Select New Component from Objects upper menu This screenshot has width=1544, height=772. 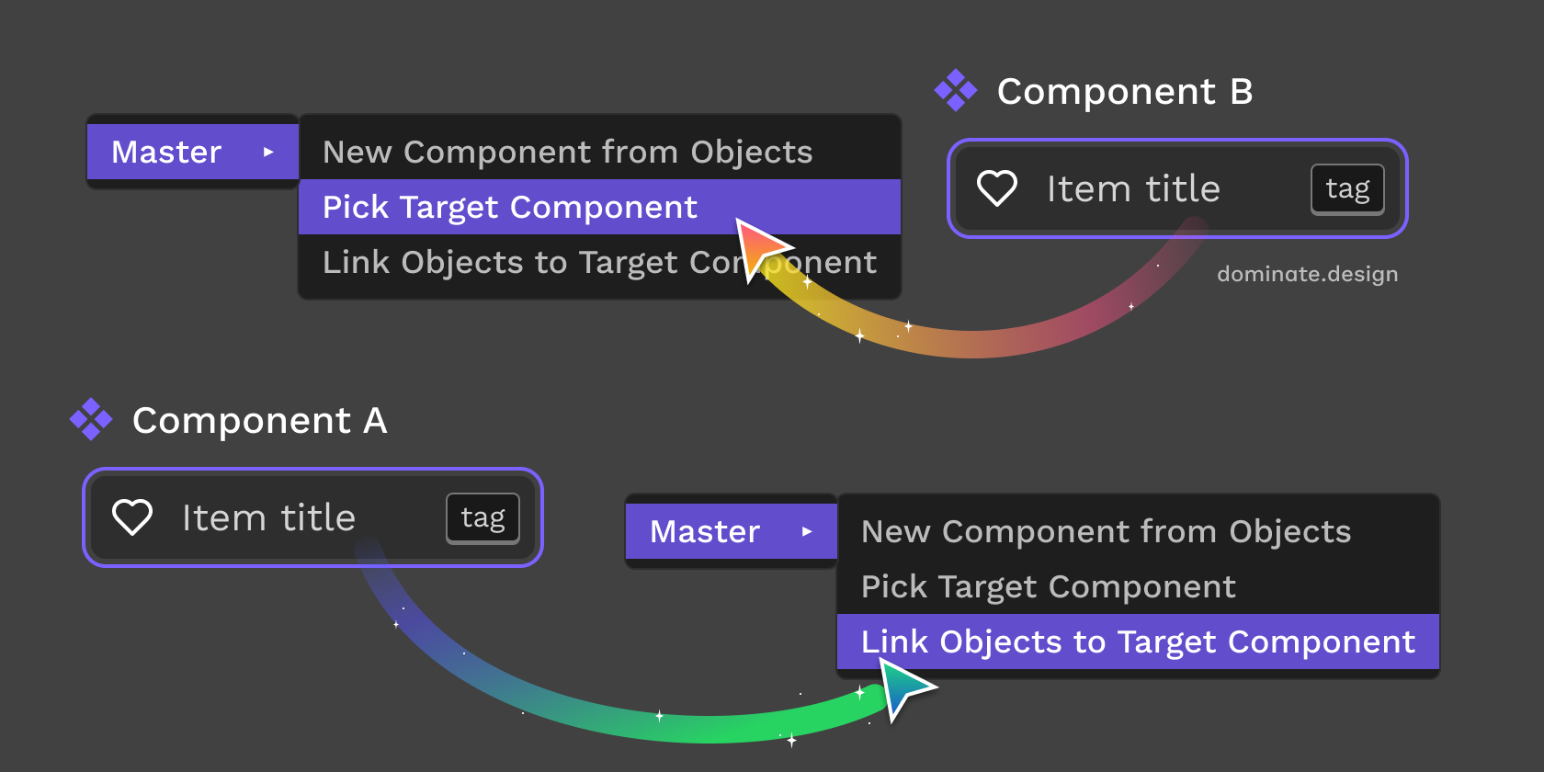pos(567,152)
